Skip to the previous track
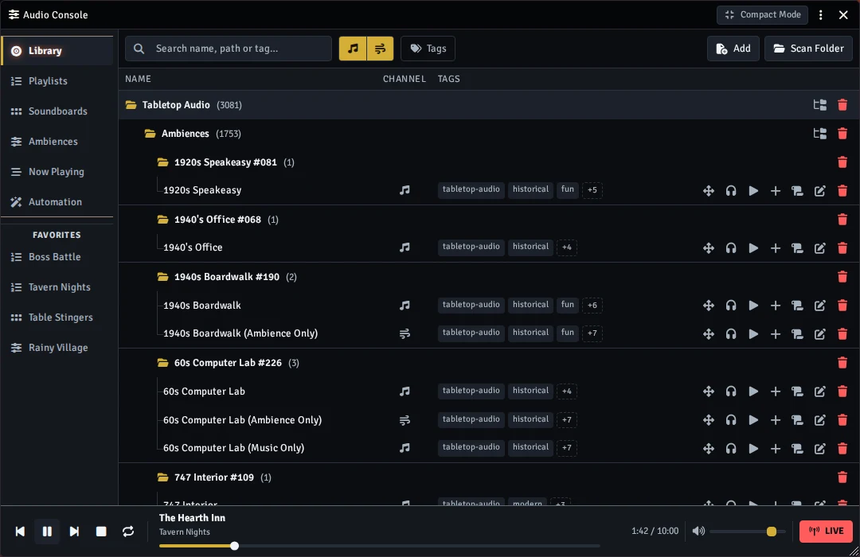 20,532
